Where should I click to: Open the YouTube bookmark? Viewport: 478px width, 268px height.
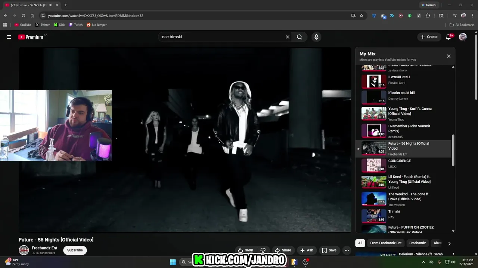coord(23,25)
